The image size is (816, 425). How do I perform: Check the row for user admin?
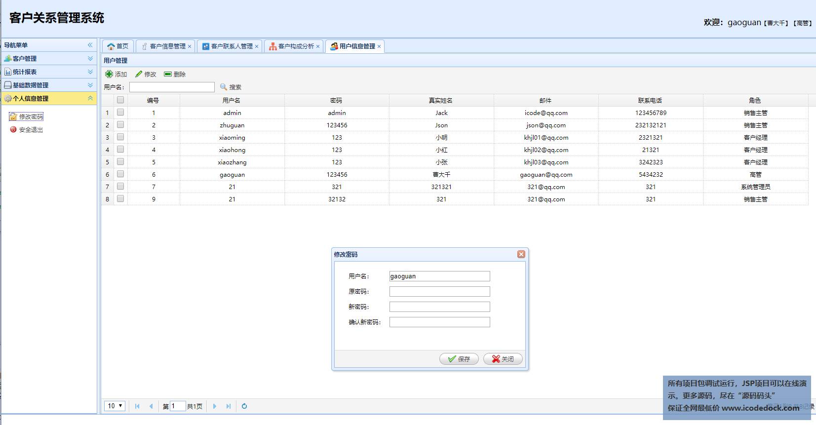120,112
